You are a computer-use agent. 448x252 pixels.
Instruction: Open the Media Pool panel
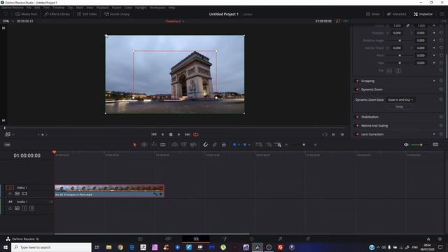pyautogui.click(x=26, y=14)
